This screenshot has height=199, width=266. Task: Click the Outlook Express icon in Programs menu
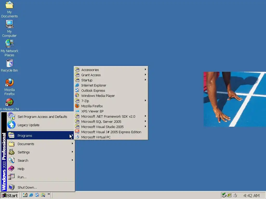(x=77, y=90)
